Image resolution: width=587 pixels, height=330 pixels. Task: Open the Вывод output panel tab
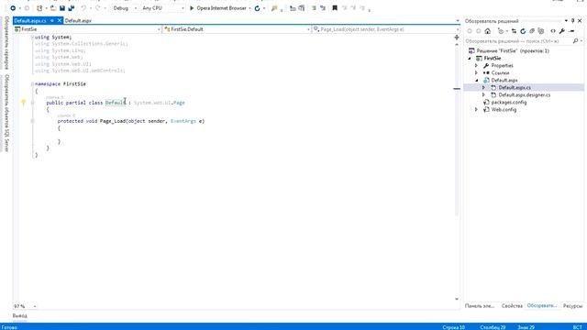[x=19, y=316]
